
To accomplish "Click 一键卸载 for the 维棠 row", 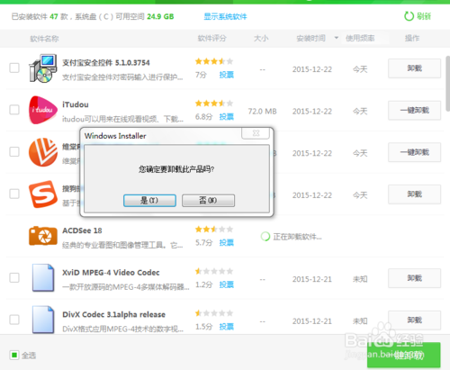I will click(414, 152).
